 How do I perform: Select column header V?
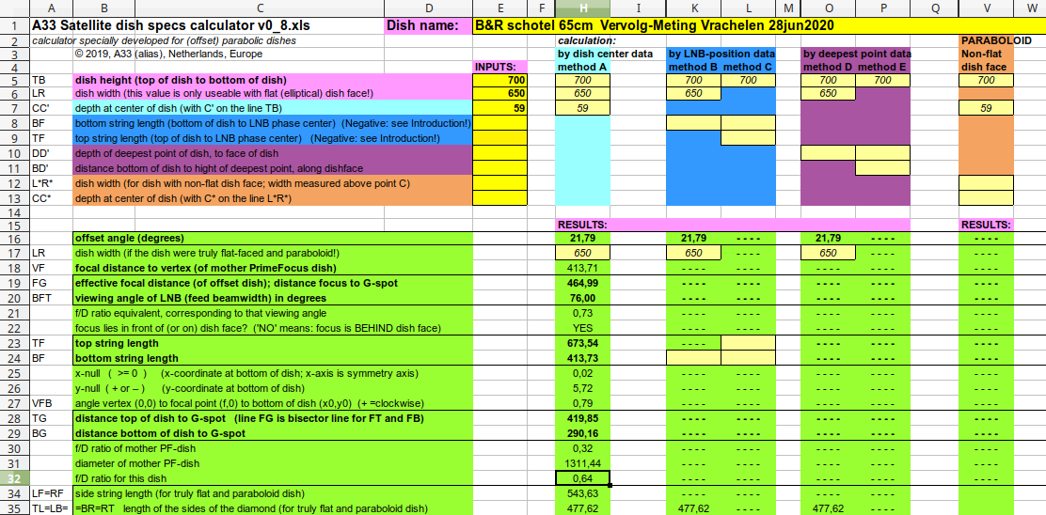[986, 8]
